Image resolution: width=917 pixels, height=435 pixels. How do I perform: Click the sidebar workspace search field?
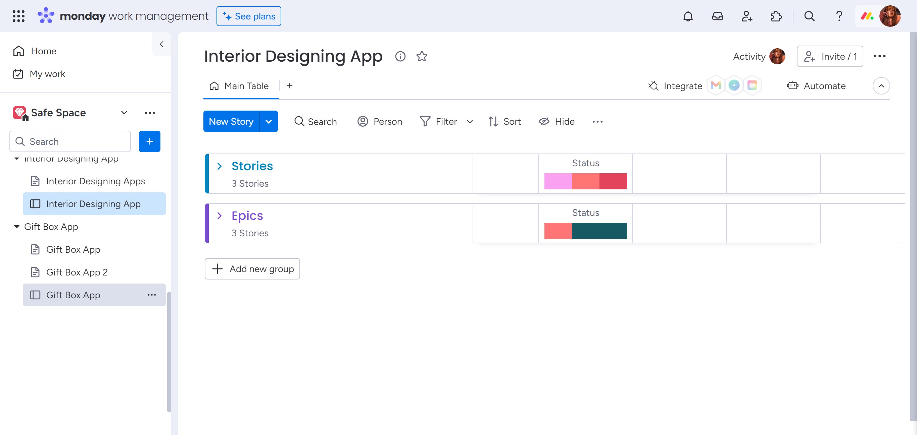(x=70, y=141)
